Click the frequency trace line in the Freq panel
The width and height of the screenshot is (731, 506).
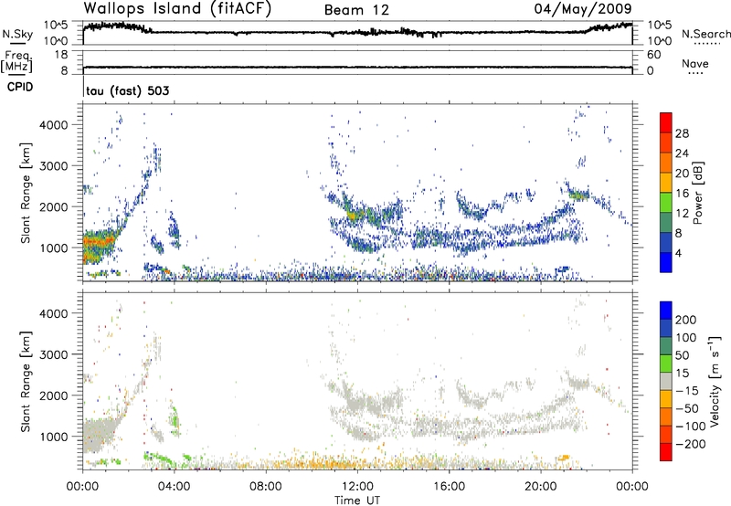(x=357, y=67)
